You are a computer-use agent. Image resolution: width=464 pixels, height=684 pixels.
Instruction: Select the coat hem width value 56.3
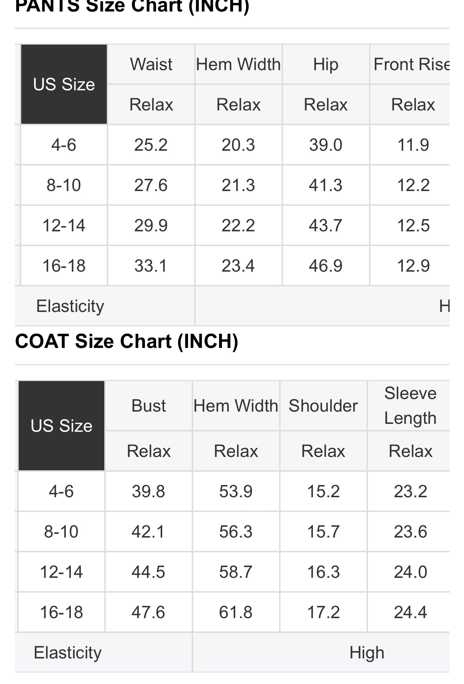tap(236, 531)
